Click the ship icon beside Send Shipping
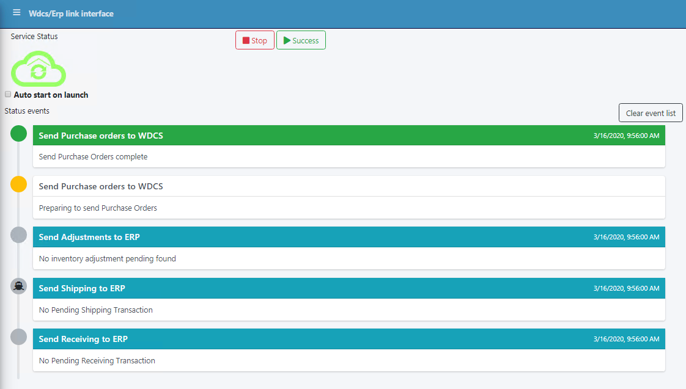 click(x=19, y=286)
